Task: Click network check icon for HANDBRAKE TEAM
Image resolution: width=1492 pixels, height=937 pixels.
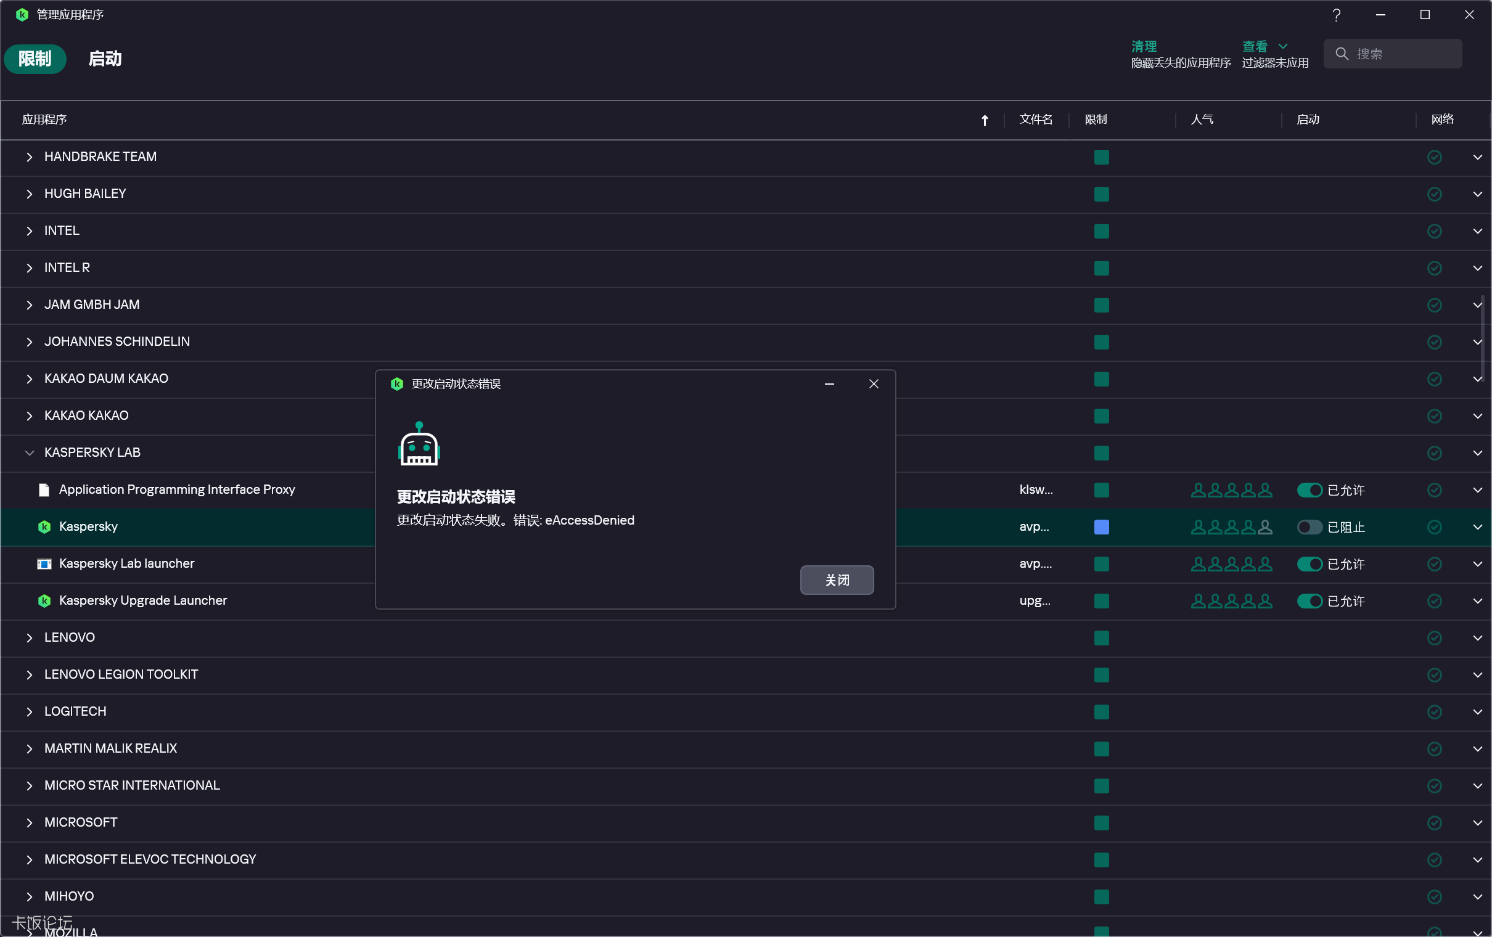Action: pos(1435,157)
